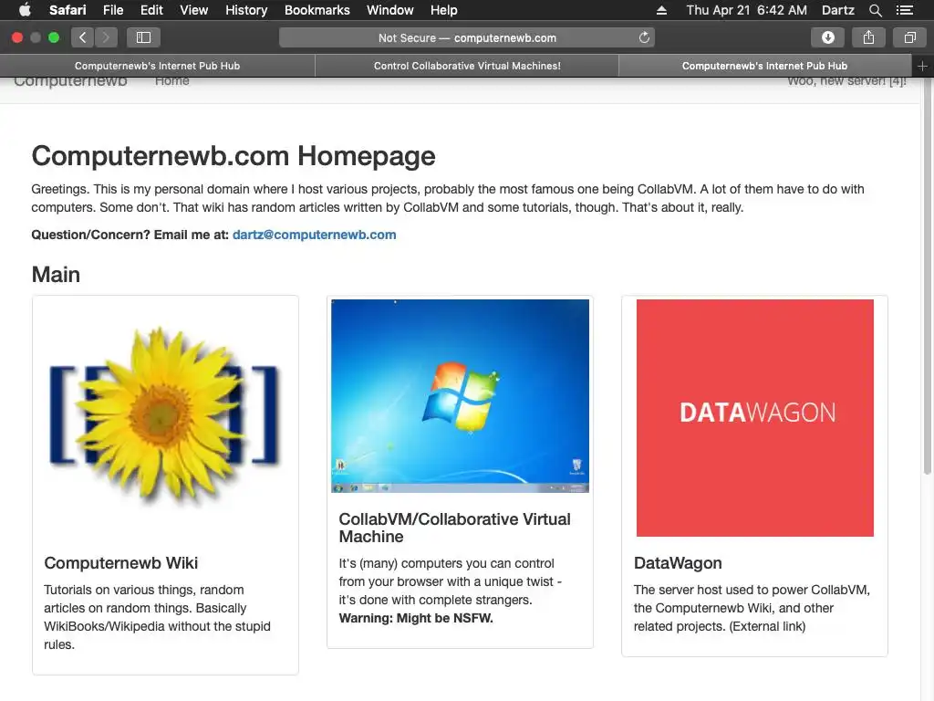Viewport: 934px width, 701px height.
Task: Click the sunflower wiki logo image
Action: tap(165, 417)
